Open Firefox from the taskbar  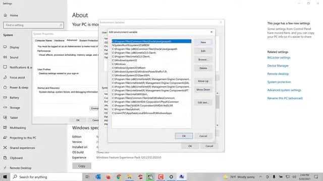point(109,176)
